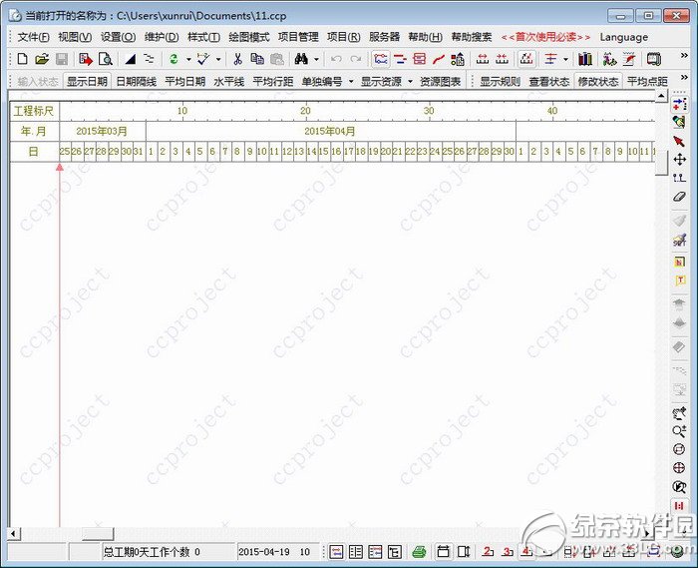Open print preview magnifier icon
This screenshot has width=698, height=568.
click(106, 59)
